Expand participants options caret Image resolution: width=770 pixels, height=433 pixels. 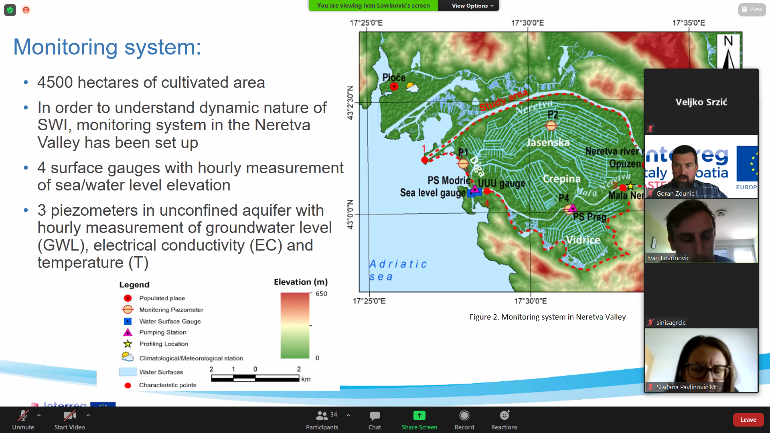pos(349,416)
